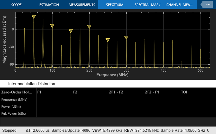Click the Intermodulation Distortion panel title
The width and height of the screenshot is (216, 134).
(x=32, y=84)
